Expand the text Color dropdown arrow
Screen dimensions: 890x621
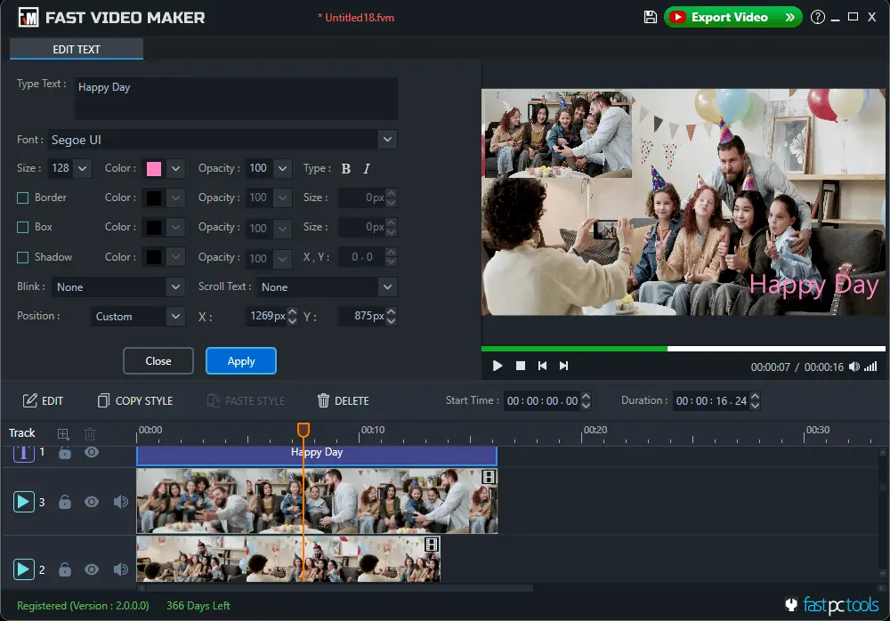[175, 168]
